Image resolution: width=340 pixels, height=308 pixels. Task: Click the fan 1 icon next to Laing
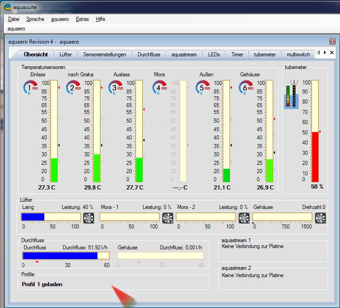pyautogui.click(x=89, y=218)
